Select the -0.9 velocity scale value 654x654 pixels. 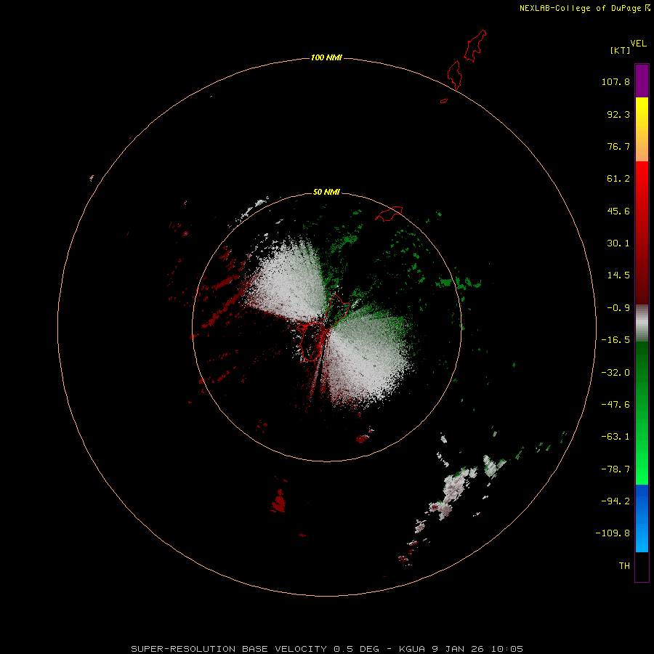[618, 308]
